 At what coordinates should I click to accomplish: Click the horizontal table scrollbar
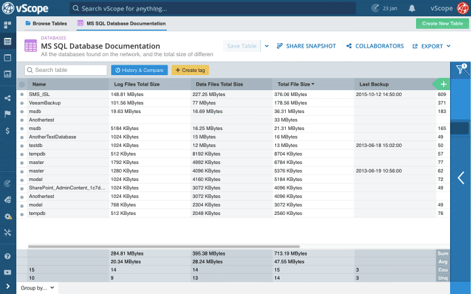(164, 246)
